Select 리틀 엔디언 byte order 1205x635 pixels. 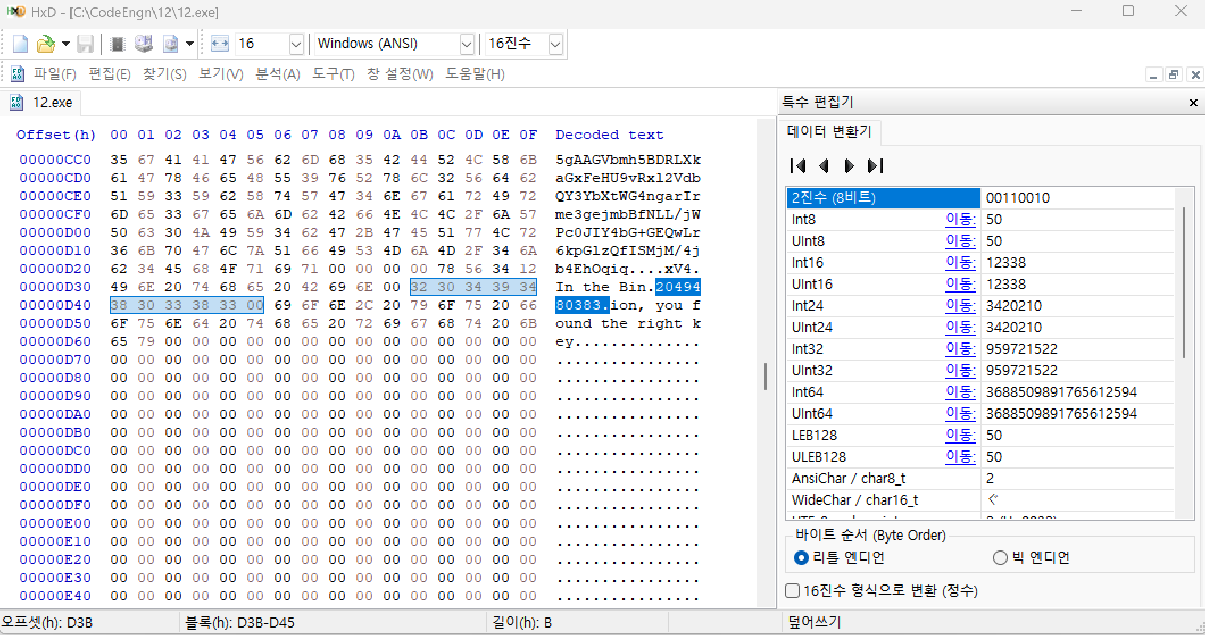click(x=801, y=558)
